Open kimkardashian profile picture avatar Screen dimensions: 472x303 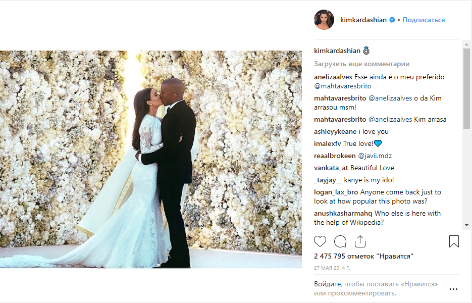coord(324,20)
